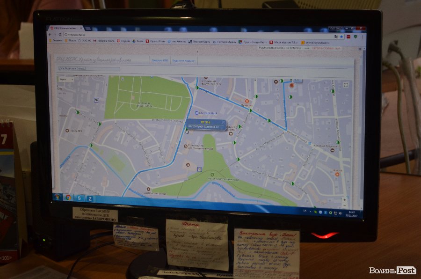Click the map address search field
The image size is (421, 279).
pos(89,69)
